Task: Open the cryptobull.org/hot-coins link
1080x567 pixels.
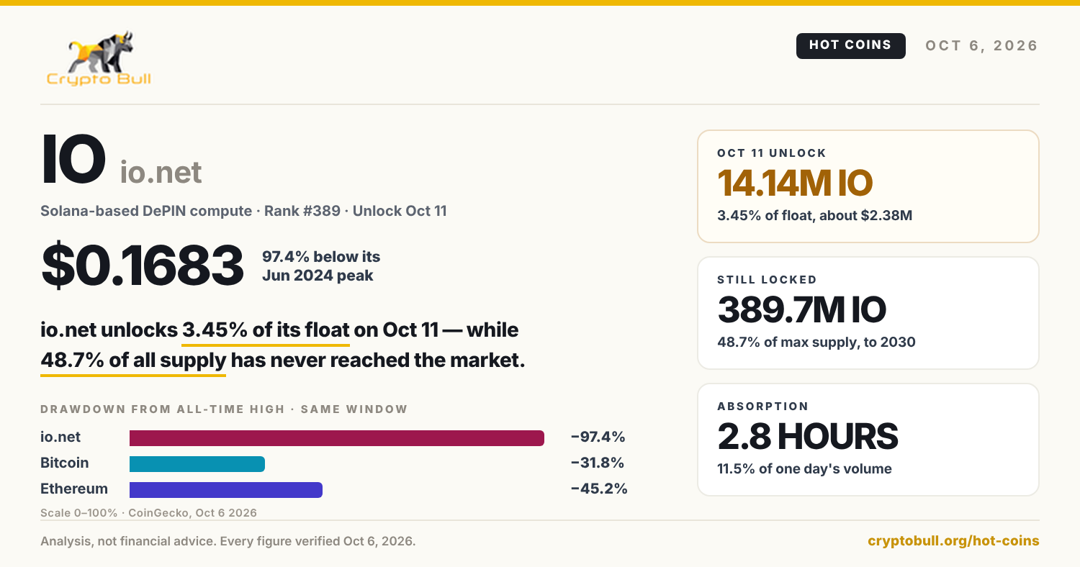Action: [x=954, y=540]
